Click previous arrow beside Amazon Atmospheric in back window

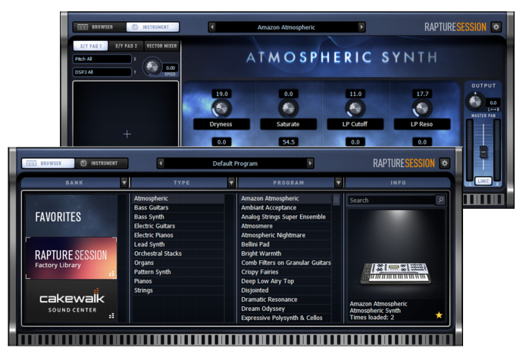click(212, 27)
